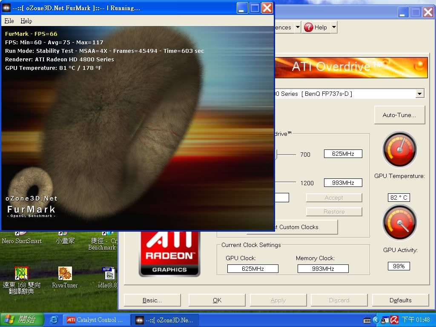Screen dimensions: 436x327
Task: Click the Avira antivirus tray icon
Action: pyautogui.click(x=394, y=320)
